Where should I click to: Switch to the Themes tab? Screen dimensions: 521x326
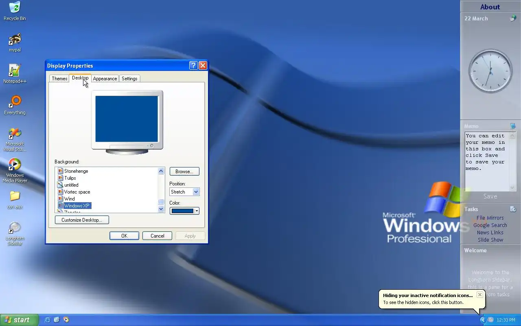(x=59, y=79)
